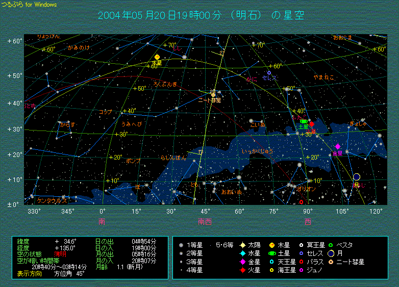Click the 2等星 star icon in the legend

[x=181, y=253]
